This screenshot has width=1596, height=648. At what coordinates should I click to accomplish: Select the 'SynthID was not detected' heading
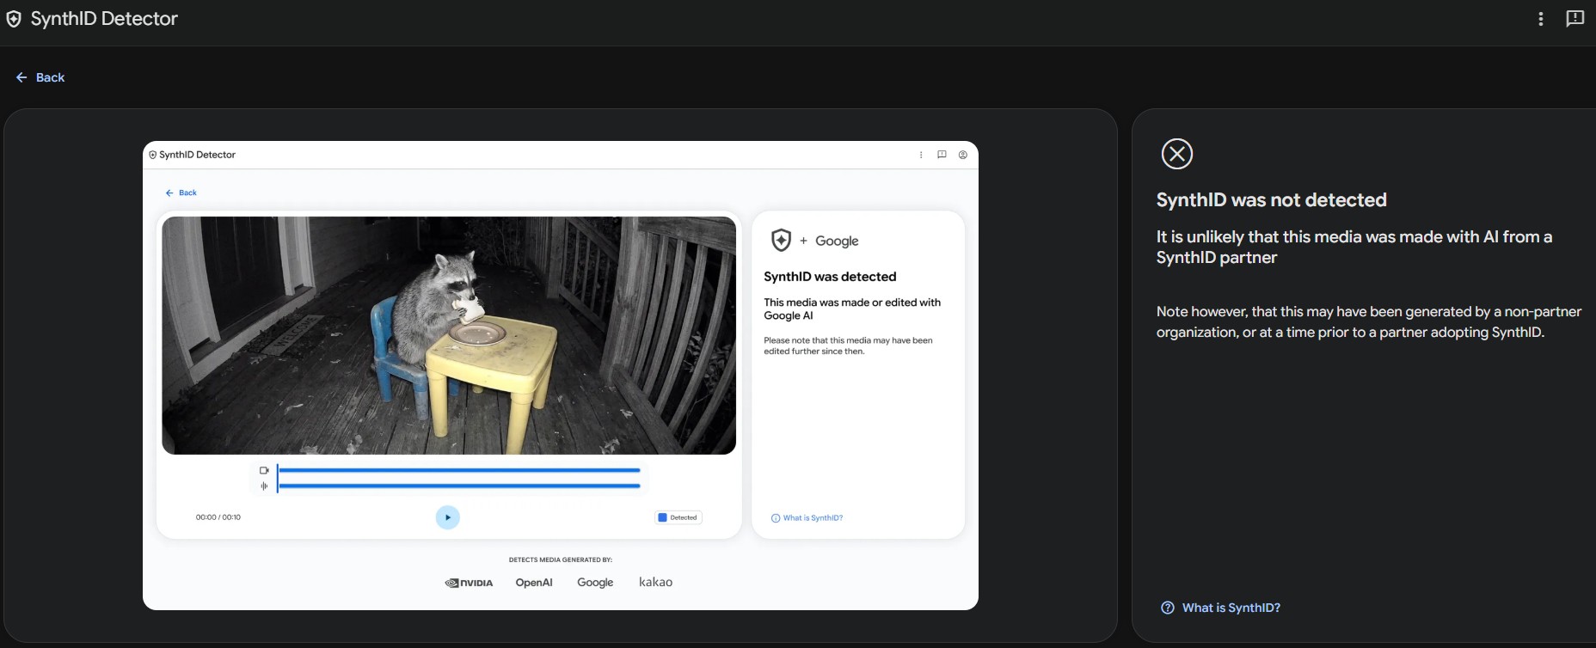[x=1271, y=200]
